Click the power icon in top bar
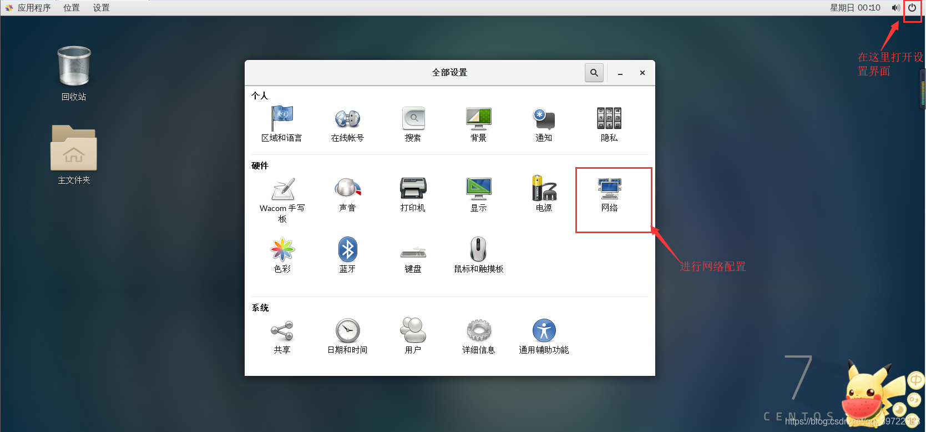The image size is (926, 432). 912,8
